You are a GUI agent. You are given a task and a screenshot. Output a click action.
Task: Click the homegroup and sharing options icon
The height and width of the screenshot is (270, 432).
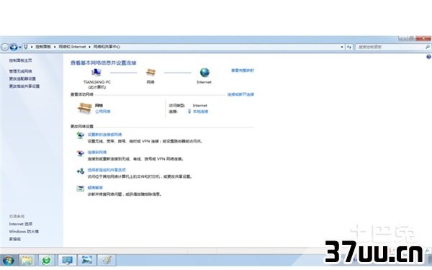tap(81, 171)
